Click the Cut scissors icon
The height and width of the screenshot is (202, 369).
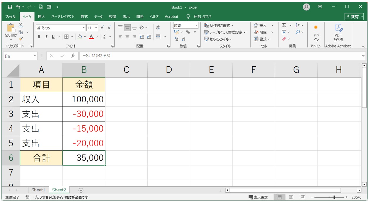click(21, 26)
